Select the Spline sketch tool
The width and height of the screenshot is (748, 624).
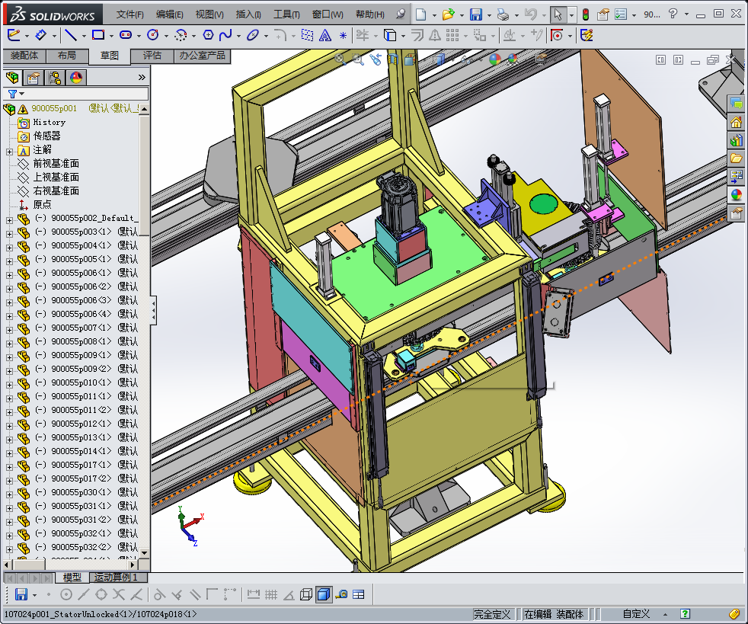(x=225, y=35)
